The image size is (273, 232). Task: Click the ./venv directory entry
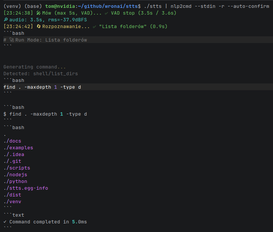click(x=12, y=202)
